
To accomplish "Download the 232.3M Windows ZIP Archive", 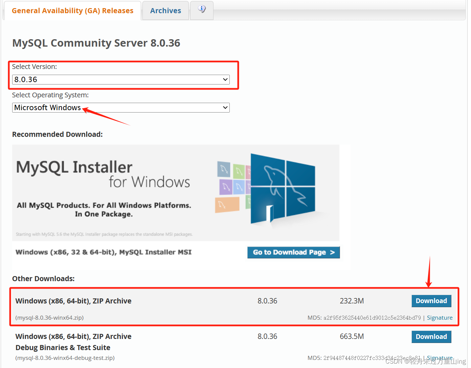I will tap(431, 301).
